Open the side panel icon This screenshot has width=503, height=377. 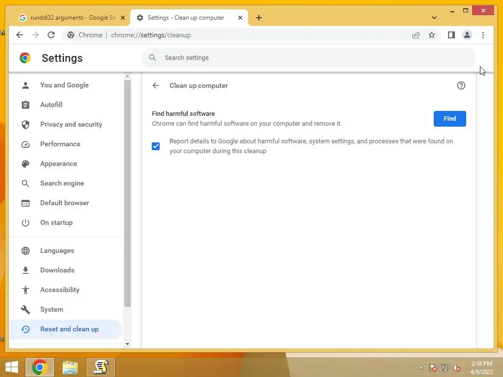451,35
